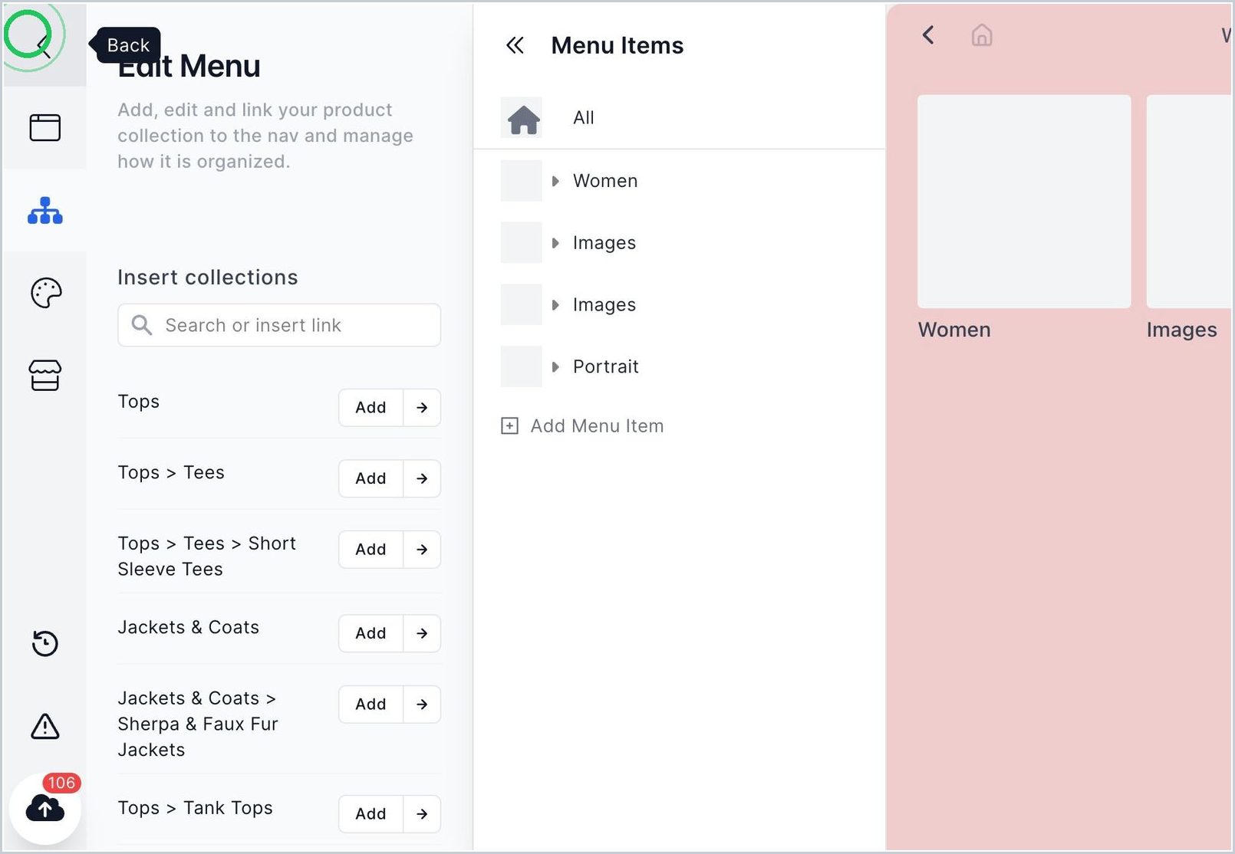The height and width of the screenshot is (854, 1235).
Task: Add the Tops collection
Action: point(370,407)
